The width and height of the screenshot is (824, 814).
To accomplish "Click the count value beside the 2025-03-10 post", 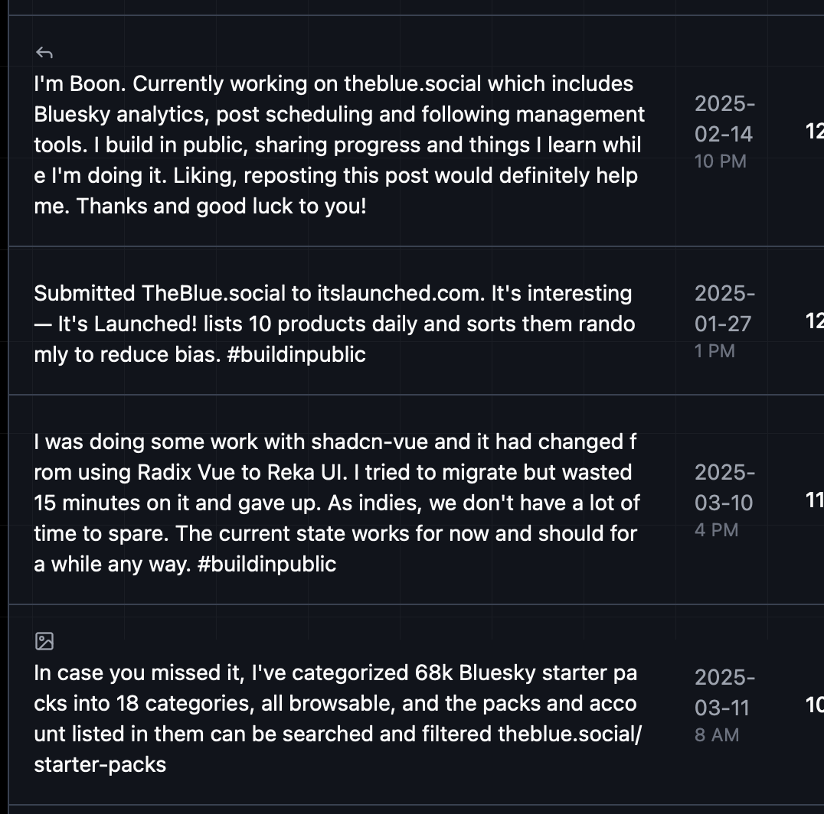I will (x=815, y=500).
